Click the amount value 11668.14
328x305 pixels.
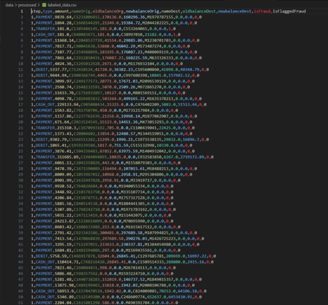[x=64, y=40]
